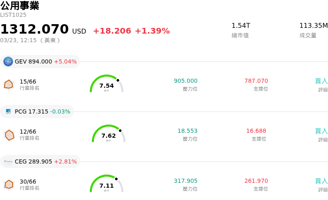Click the PCG company logo icon
The width and height of the screenshot is (328, 200).
coord(8,111)
